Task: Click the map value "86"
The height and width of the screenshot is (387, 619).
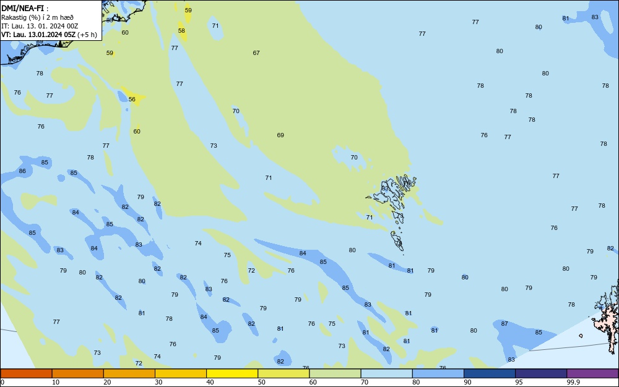Action: tap(22, 171)
